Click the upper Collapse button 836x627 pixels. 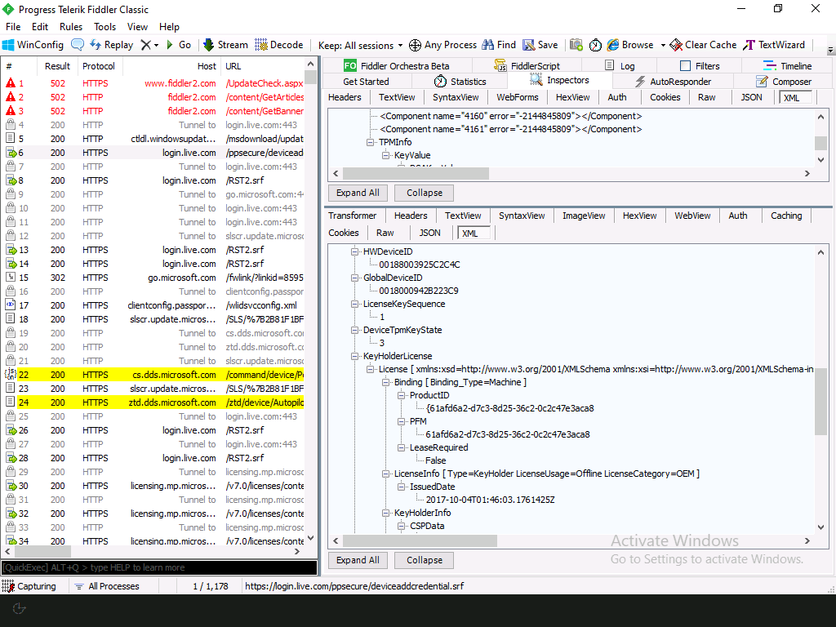tap(425, 193)
